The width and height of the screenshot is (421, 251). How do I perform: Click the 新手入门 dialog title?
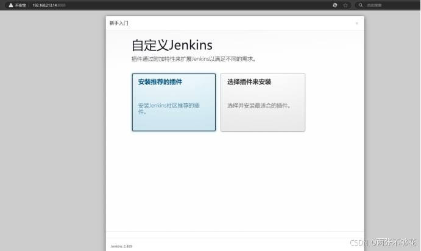[x=119, y=23]
